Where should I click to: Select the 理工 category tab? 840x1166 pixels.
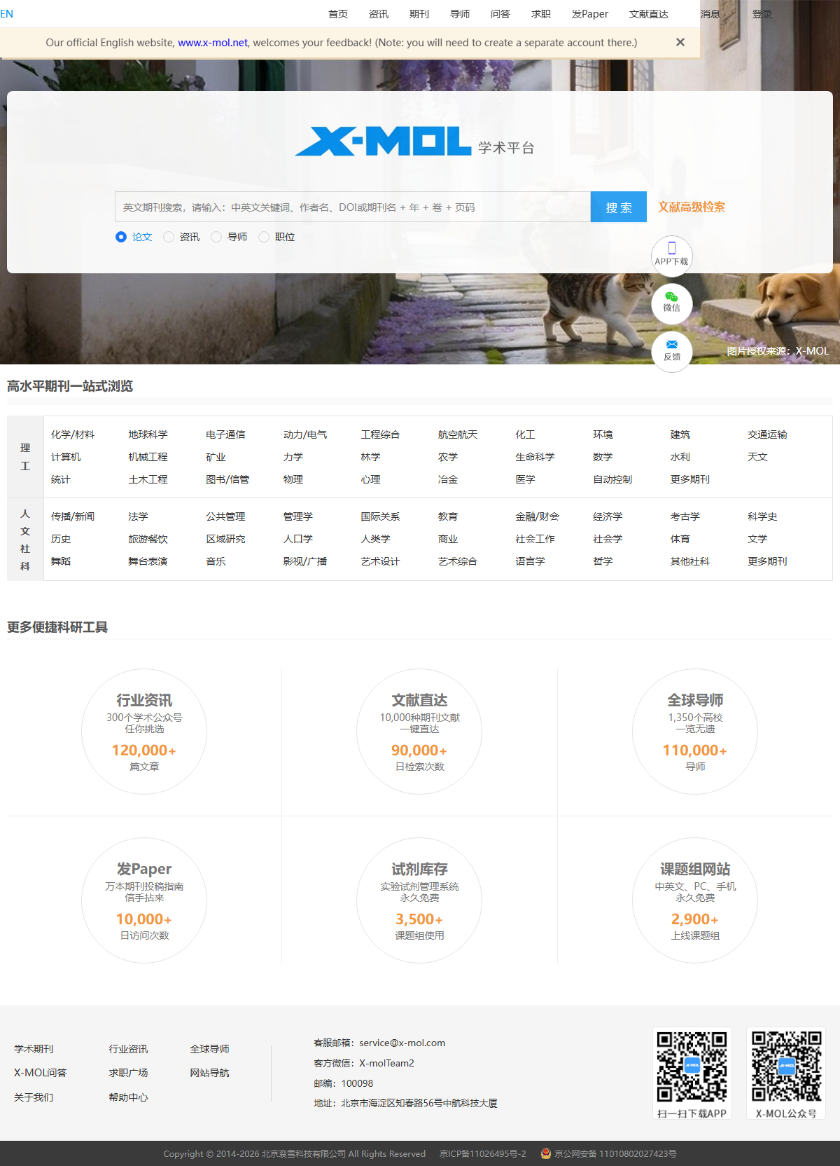point(25,457)
